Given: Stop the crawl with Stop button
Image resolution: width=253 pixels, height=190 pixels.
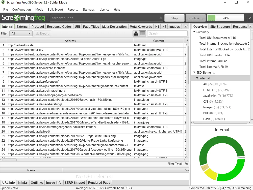Looking at the screenshot, I should [174, 18].
